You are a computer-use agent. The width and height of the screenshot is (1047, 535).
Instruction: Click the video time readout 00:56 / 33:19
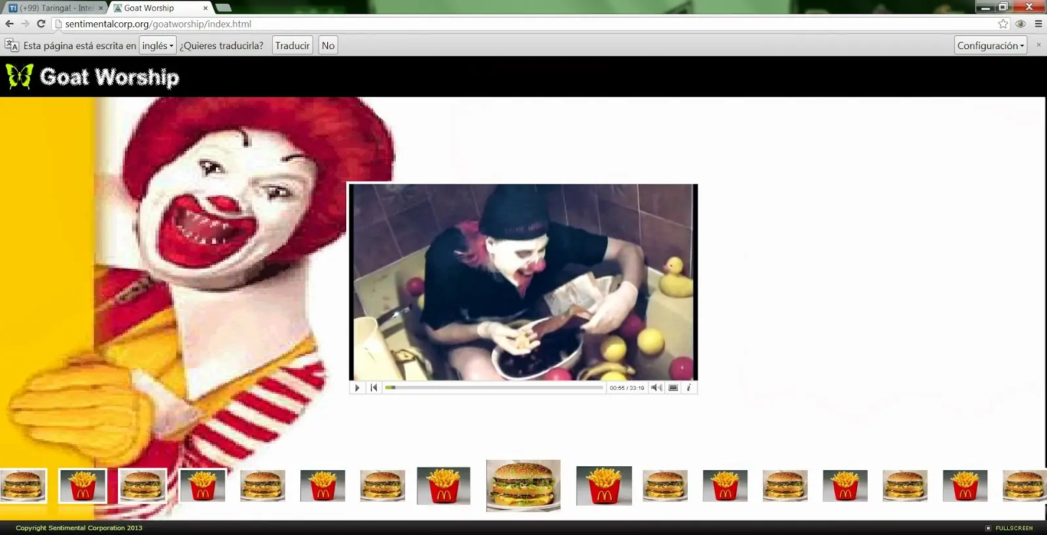(627, 388)
